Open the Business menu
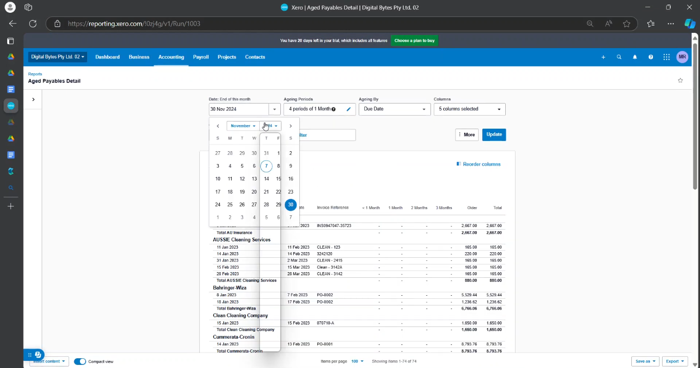700x368 pixels. 139,57
